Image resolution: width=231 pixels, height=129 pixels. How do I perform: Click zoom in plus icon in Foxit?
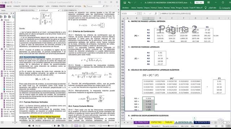116,126
